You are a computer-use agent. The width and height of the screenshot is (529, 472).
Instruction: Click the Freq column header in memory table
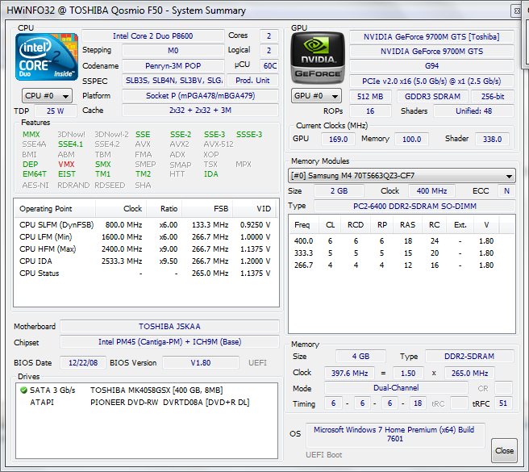[304, 225]
